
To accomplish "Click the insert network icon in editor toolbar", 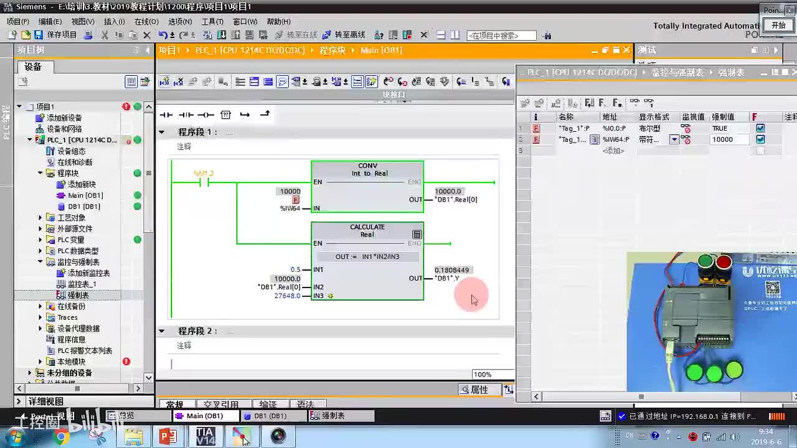I will pos(164,82).
